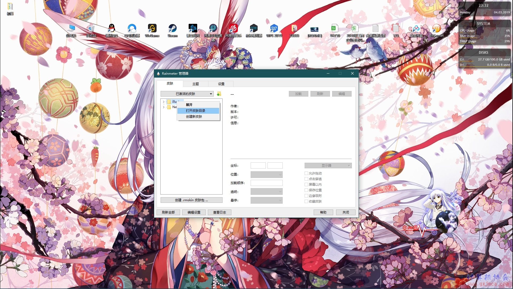The width and height of the screenshot is (513, 289).
Task: Open the 2018级工商企业管理 spreadsheet file
Action: point(355,33)
